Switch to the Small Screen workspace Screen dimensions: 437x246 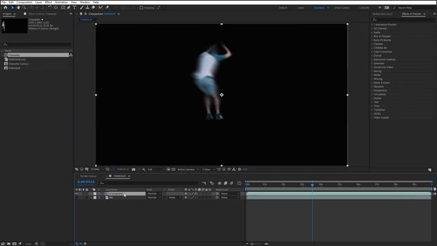coord(342,8)
